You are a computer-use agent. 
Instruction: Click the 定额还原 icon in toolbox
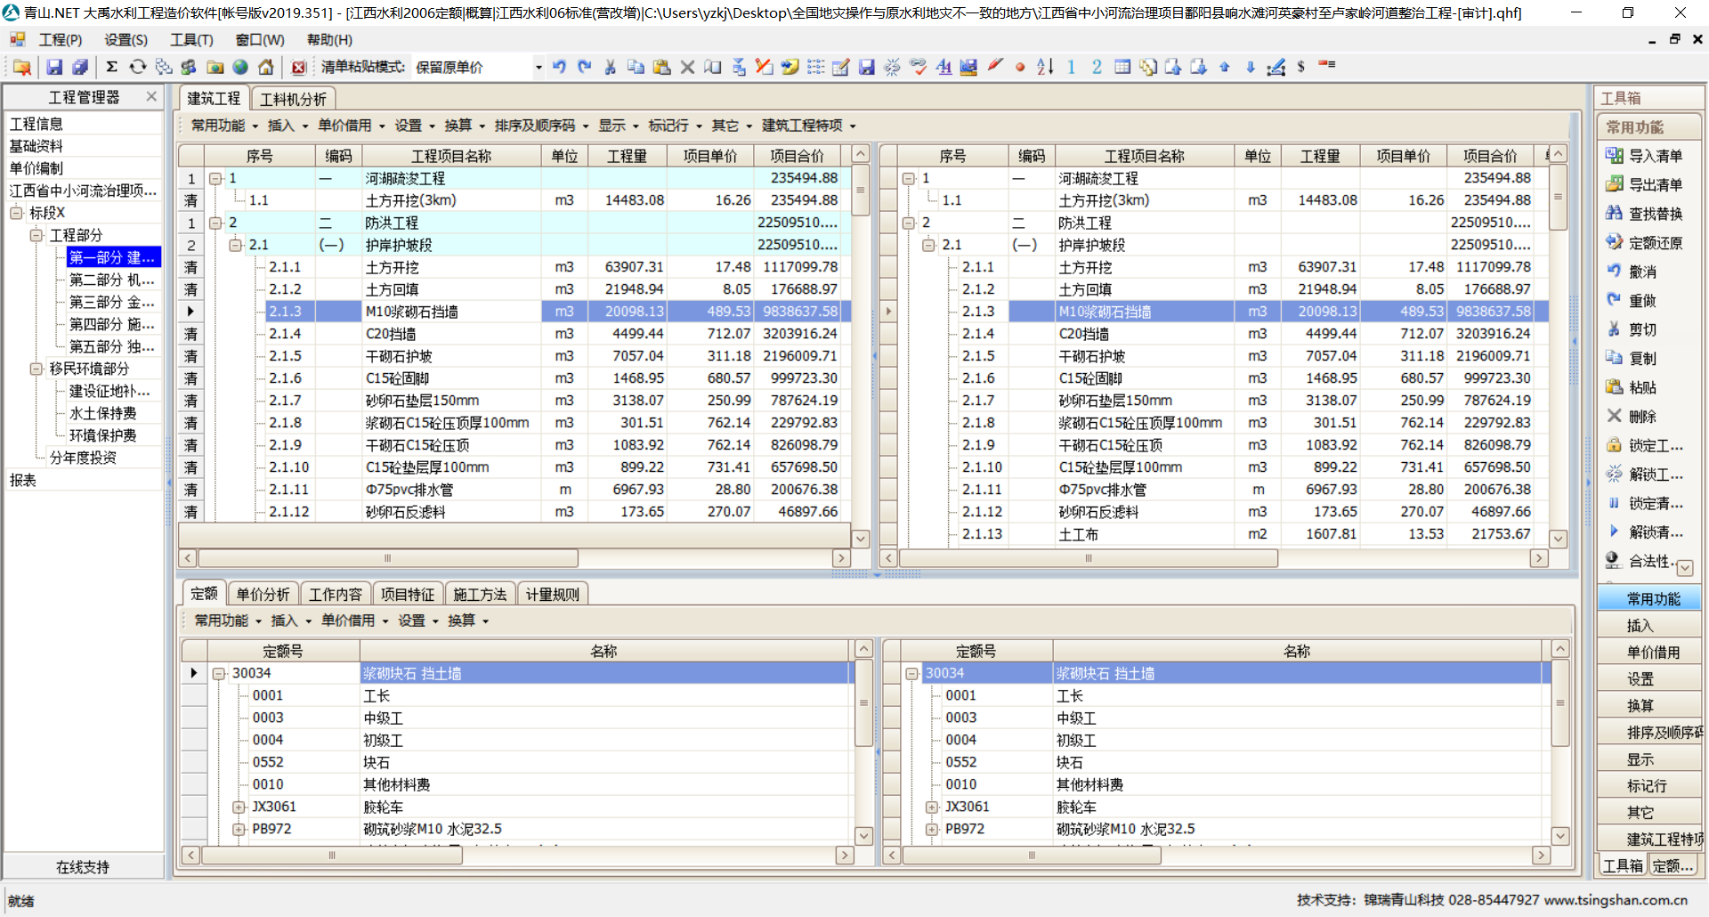pos(1614,242)
